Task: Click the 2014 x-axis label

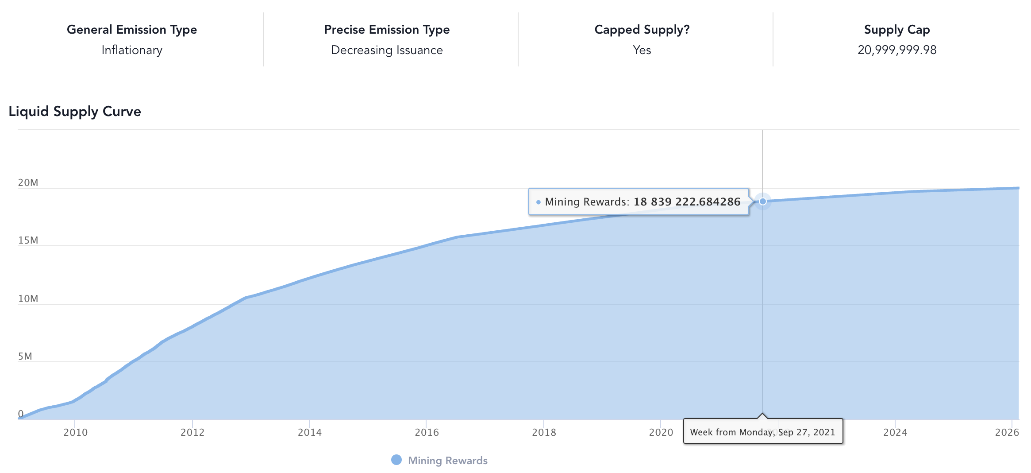Action: tap(310, 432)
